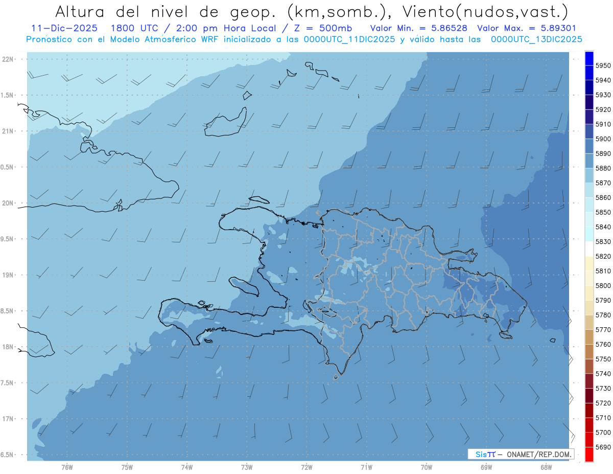Pick the bright red swatch below 5690
The width and height of the screenshot is (613, 474).
(589, 455)
